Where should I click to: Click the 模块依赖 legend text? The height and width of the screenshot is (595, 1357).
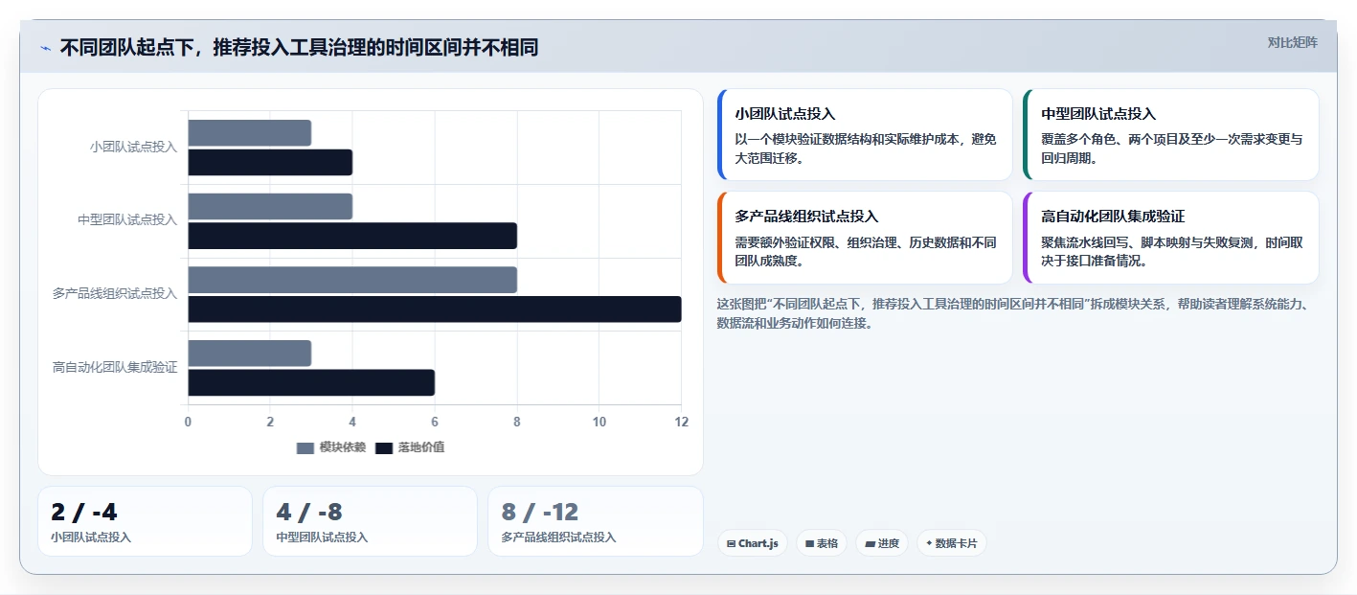click(343, 447)
